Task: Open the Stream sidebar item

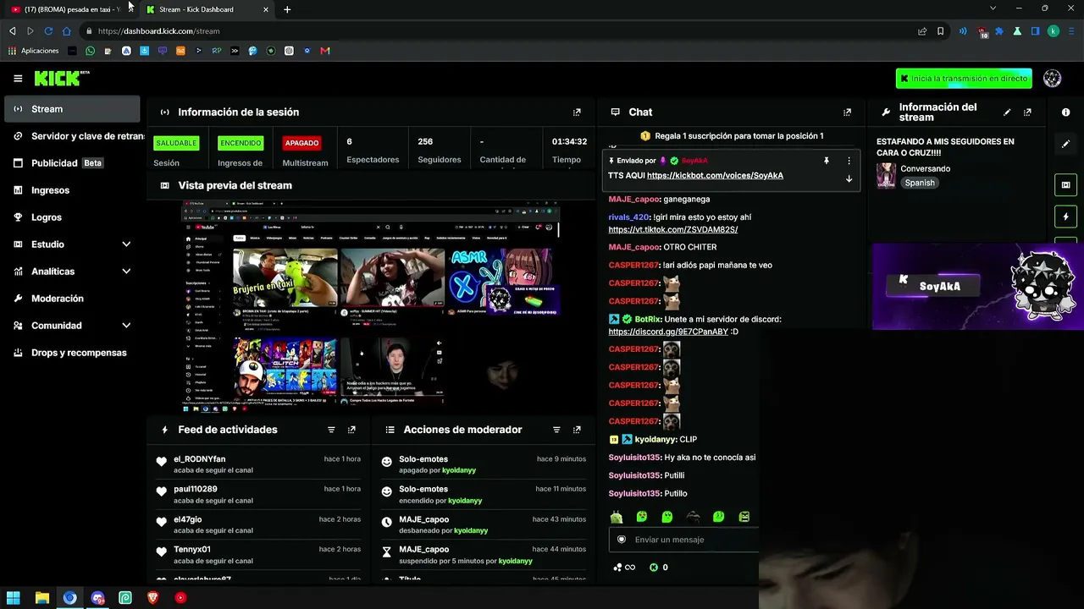Action: coord(72,109)
